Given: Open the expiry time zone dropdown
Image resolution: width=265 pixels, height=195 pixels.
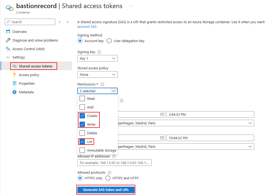Looking at the screenshot, I should click(186, 147).
